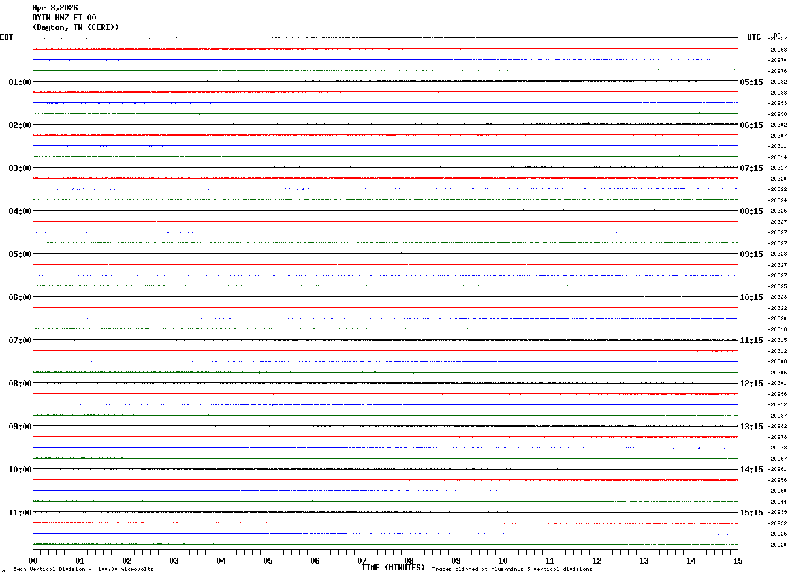Select the DC offset value -20288

[778, 93]
